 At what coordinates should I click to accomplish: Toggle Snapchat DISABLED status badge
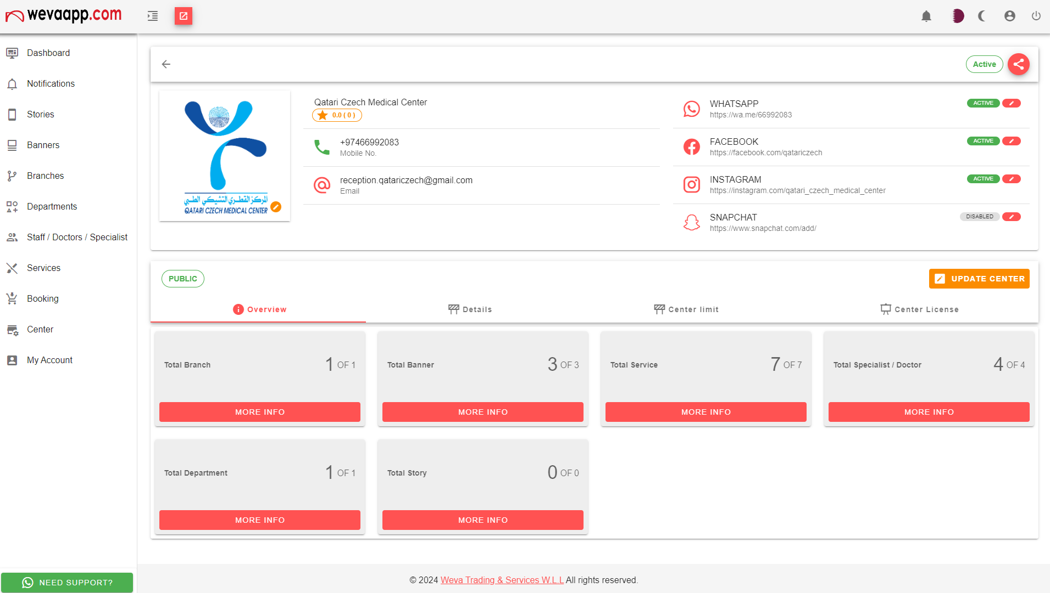click(980, 217)
